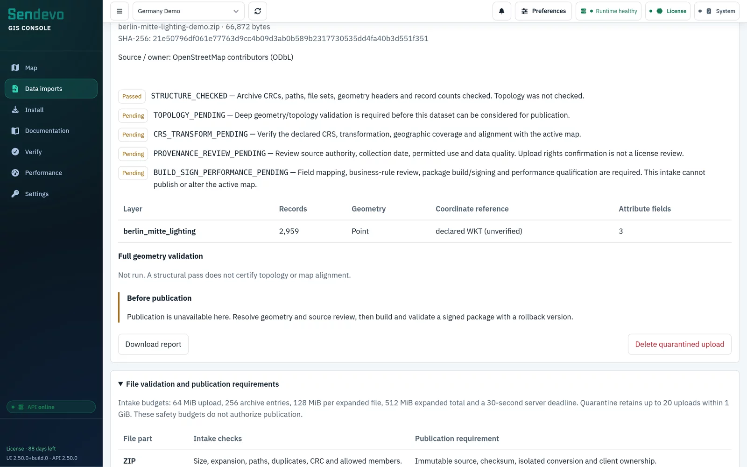
Task: Click the Download report button
Action: (153, 344)
